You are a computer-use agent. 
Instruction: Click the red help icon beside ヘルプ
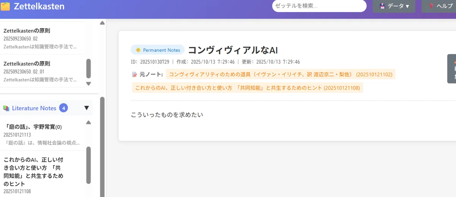(x=431, y=6)
